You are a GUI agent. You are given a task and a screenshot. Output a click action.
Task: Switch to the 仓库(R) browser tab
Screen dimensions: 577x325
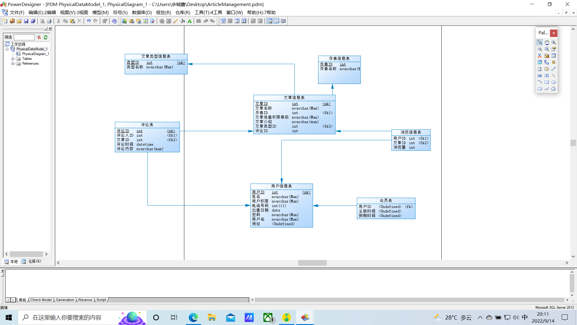[x=32, y=262]
